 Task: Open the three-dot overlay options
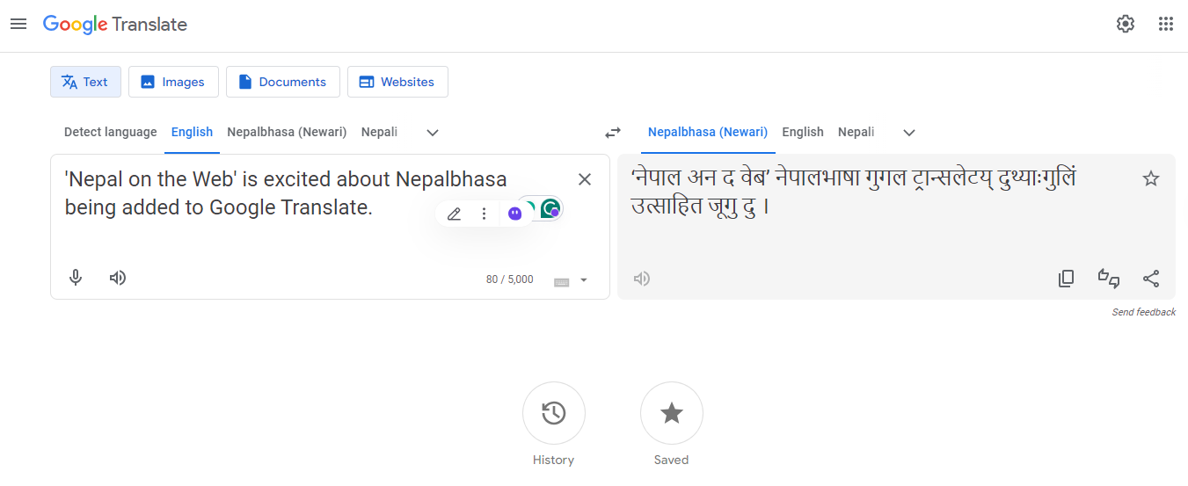(484, 214)
